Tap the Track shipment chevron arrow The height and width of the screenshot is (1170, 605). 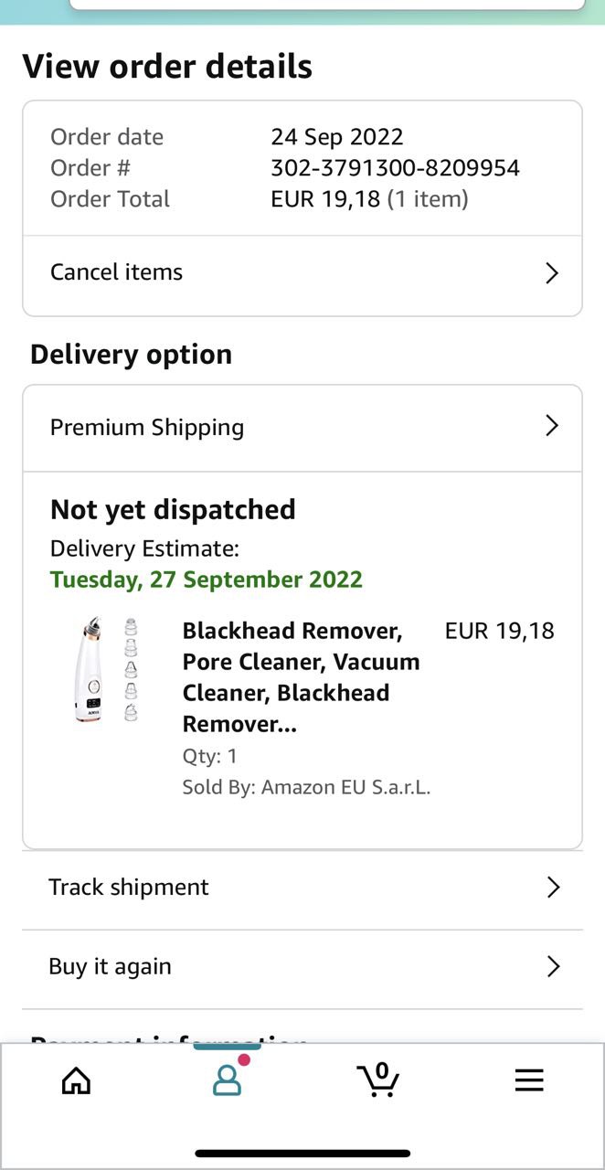click(x=552, y=888)
